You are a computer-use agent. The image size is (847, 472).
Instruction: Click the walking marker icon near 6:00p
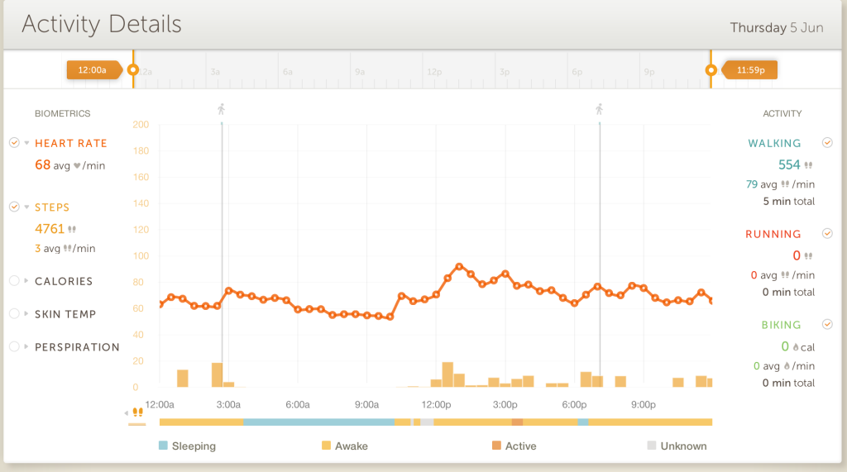599,110
